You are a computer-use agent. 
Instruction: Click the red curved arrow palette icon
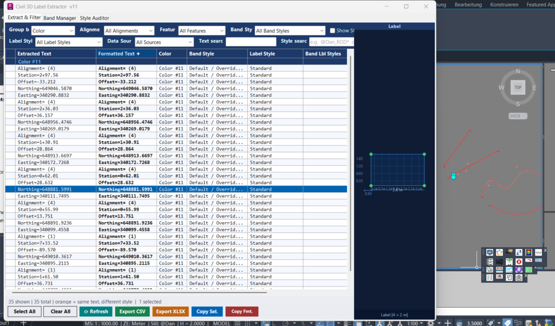529,260
